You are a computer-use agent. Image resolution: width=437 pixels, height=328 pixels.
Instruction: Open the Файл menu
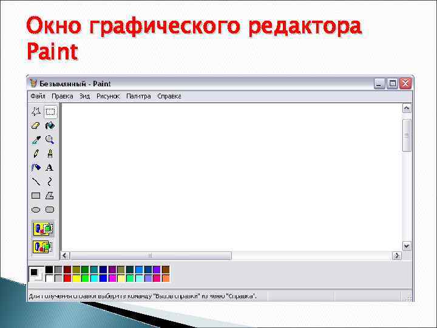click(x=38, y=96)
